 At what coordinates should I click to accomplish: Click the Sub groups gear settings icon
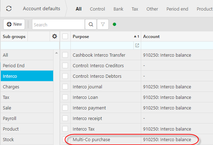click(54, 36)
